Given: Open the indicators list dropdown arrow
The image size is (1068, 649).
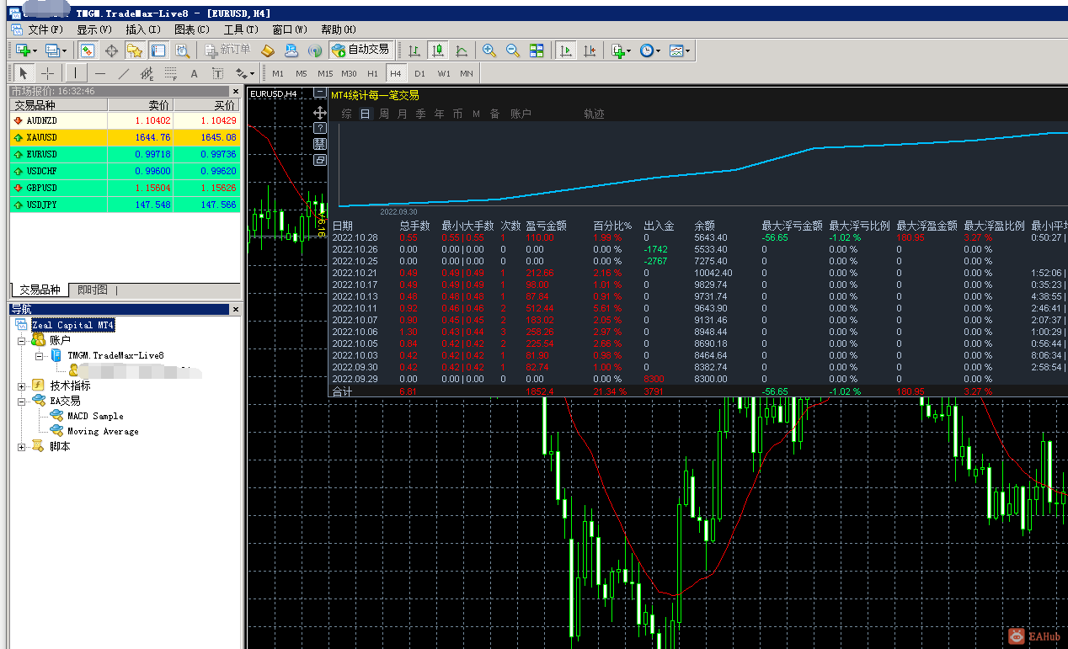Looking at the screenshot, I should click(629, 51).
